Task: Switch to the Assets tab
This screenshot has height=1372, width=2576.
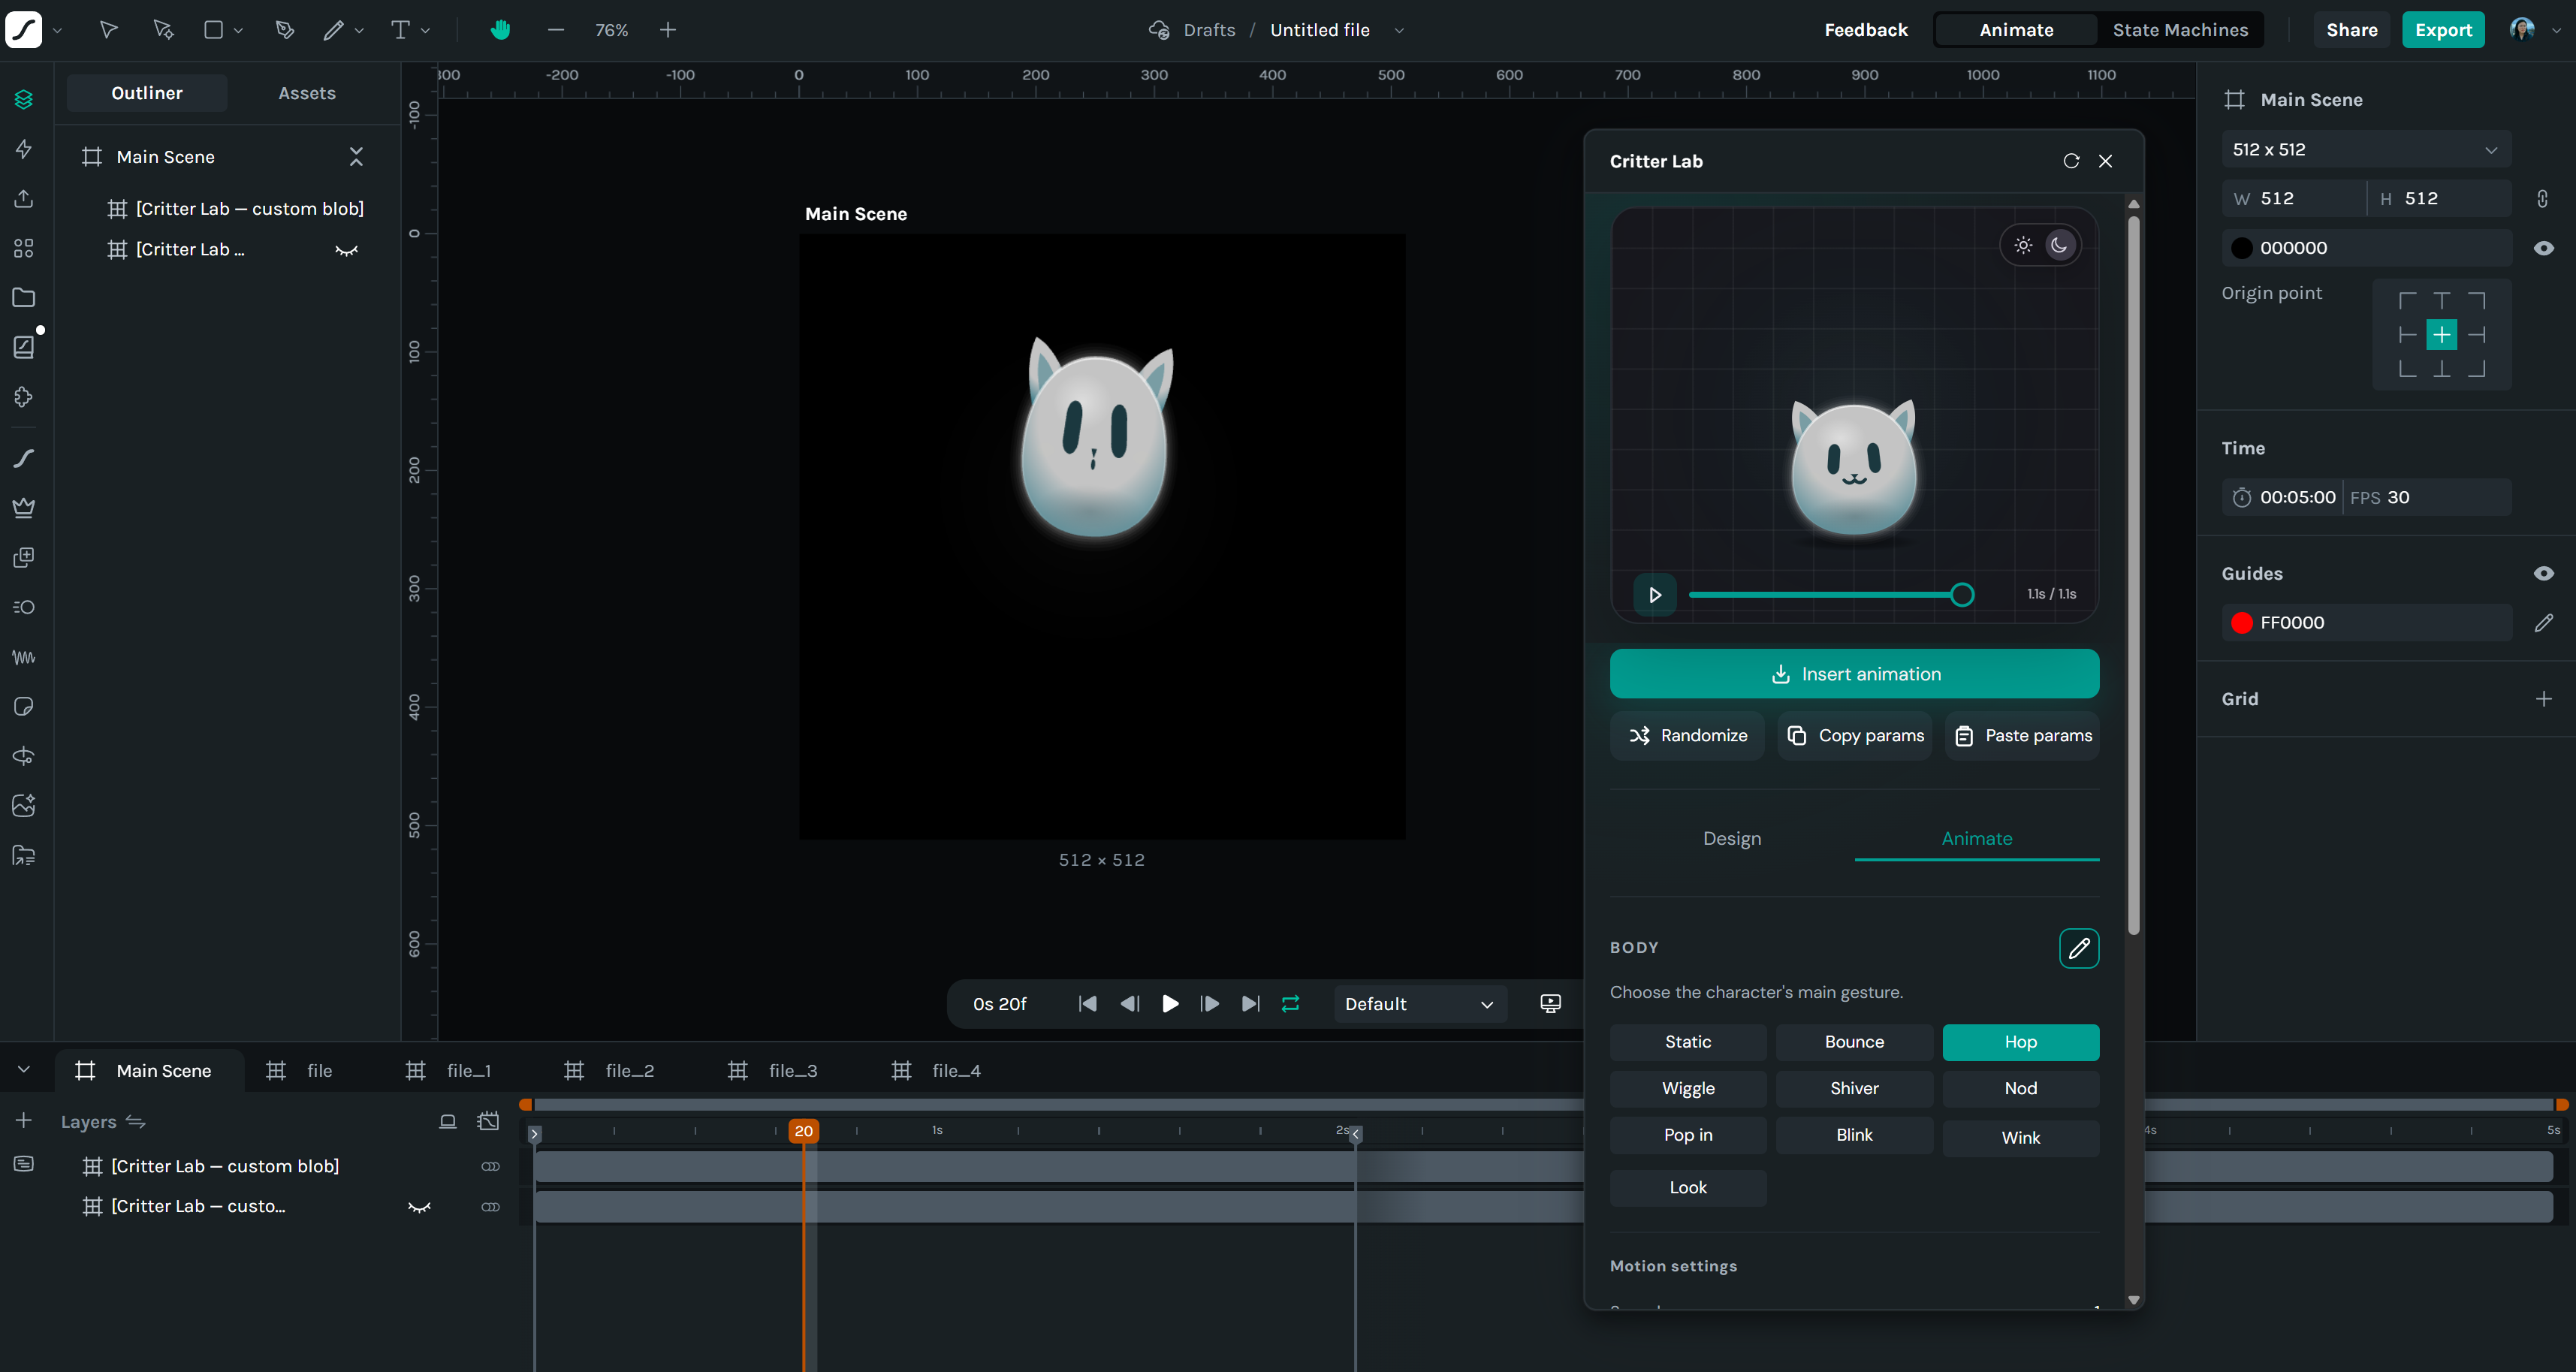Action: click(307, 93)
